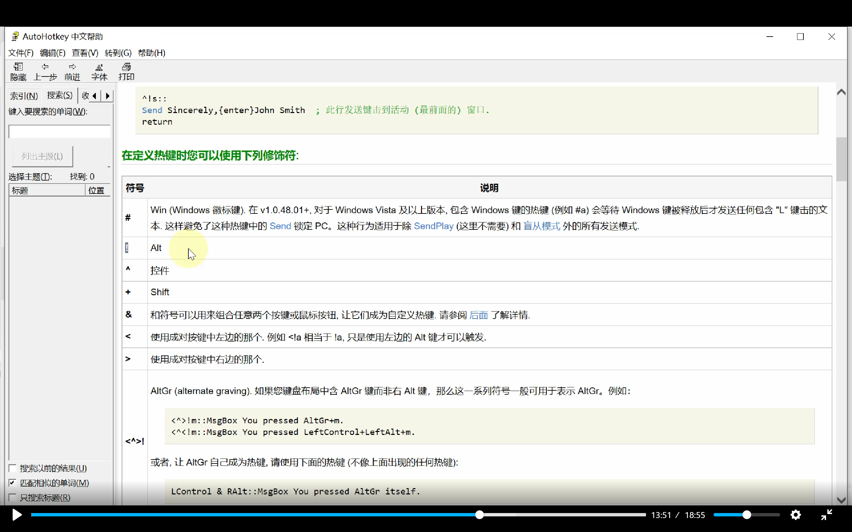Switch to the 索引(N) tab
Image resolution: width=852 pixels, height=532 pixels.
(24, 96)
